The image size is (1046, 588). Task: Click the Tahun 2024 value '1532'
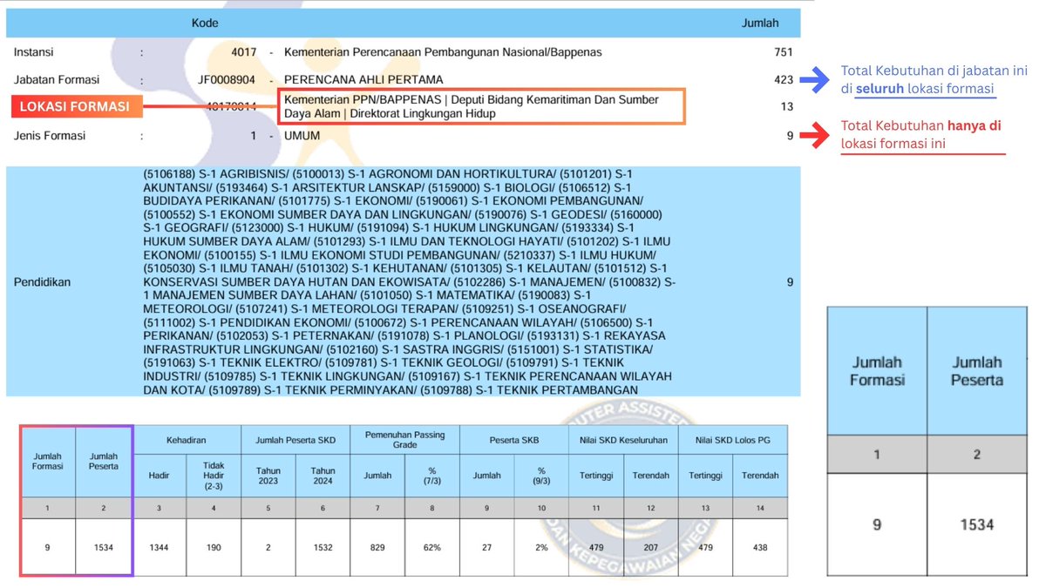point(323,547)
